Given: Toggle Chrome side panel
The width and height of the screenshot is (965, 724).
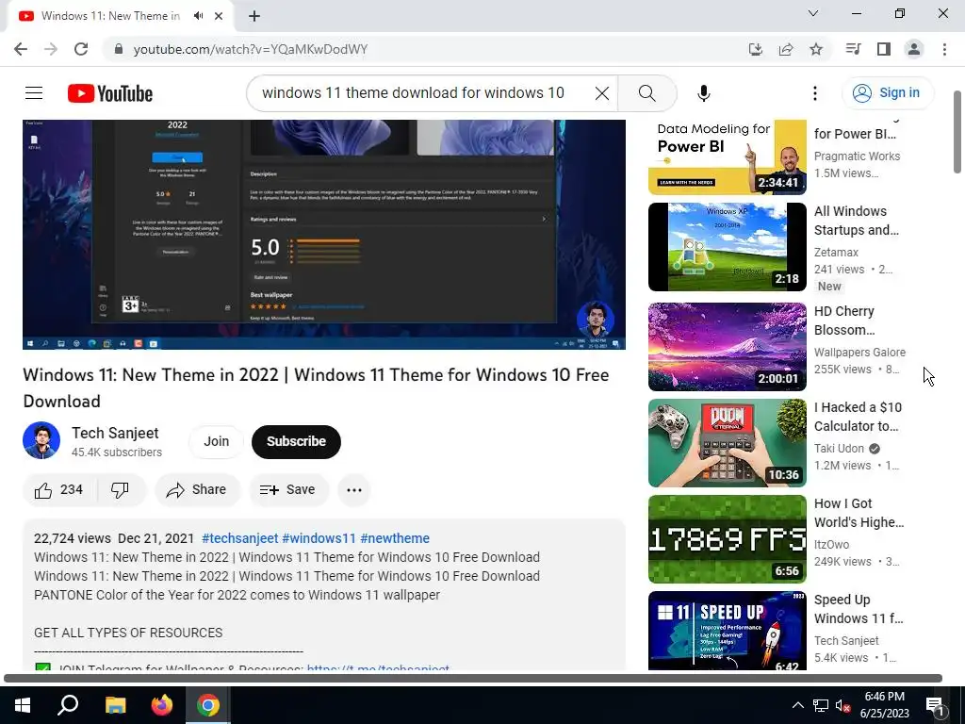Looking at the screenshot, I should 884,49.
